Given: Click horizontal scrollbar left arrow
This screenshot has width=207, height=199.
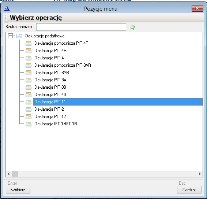Looking at the screenshot, I should 9,174.
